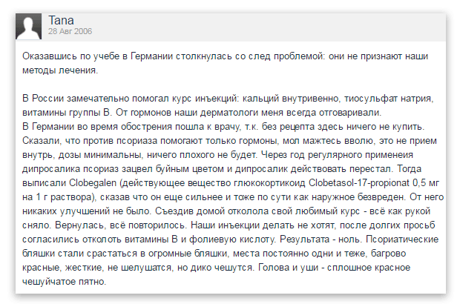Click the default user avatar icon

(x=28, y=27)
